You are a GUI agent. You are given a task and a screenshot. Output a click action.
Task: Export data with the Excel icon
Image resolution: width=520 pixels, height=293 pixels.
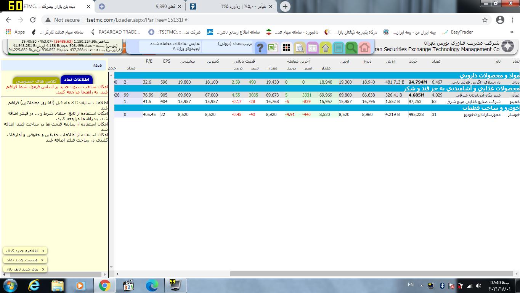click(x=272, y=48)
